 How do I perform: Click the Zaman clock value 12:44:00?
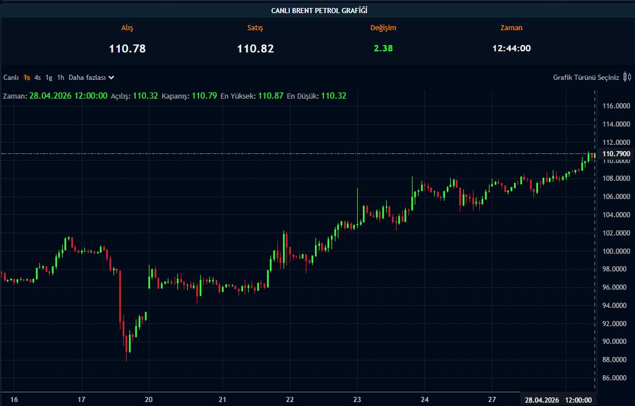(511, 48)
